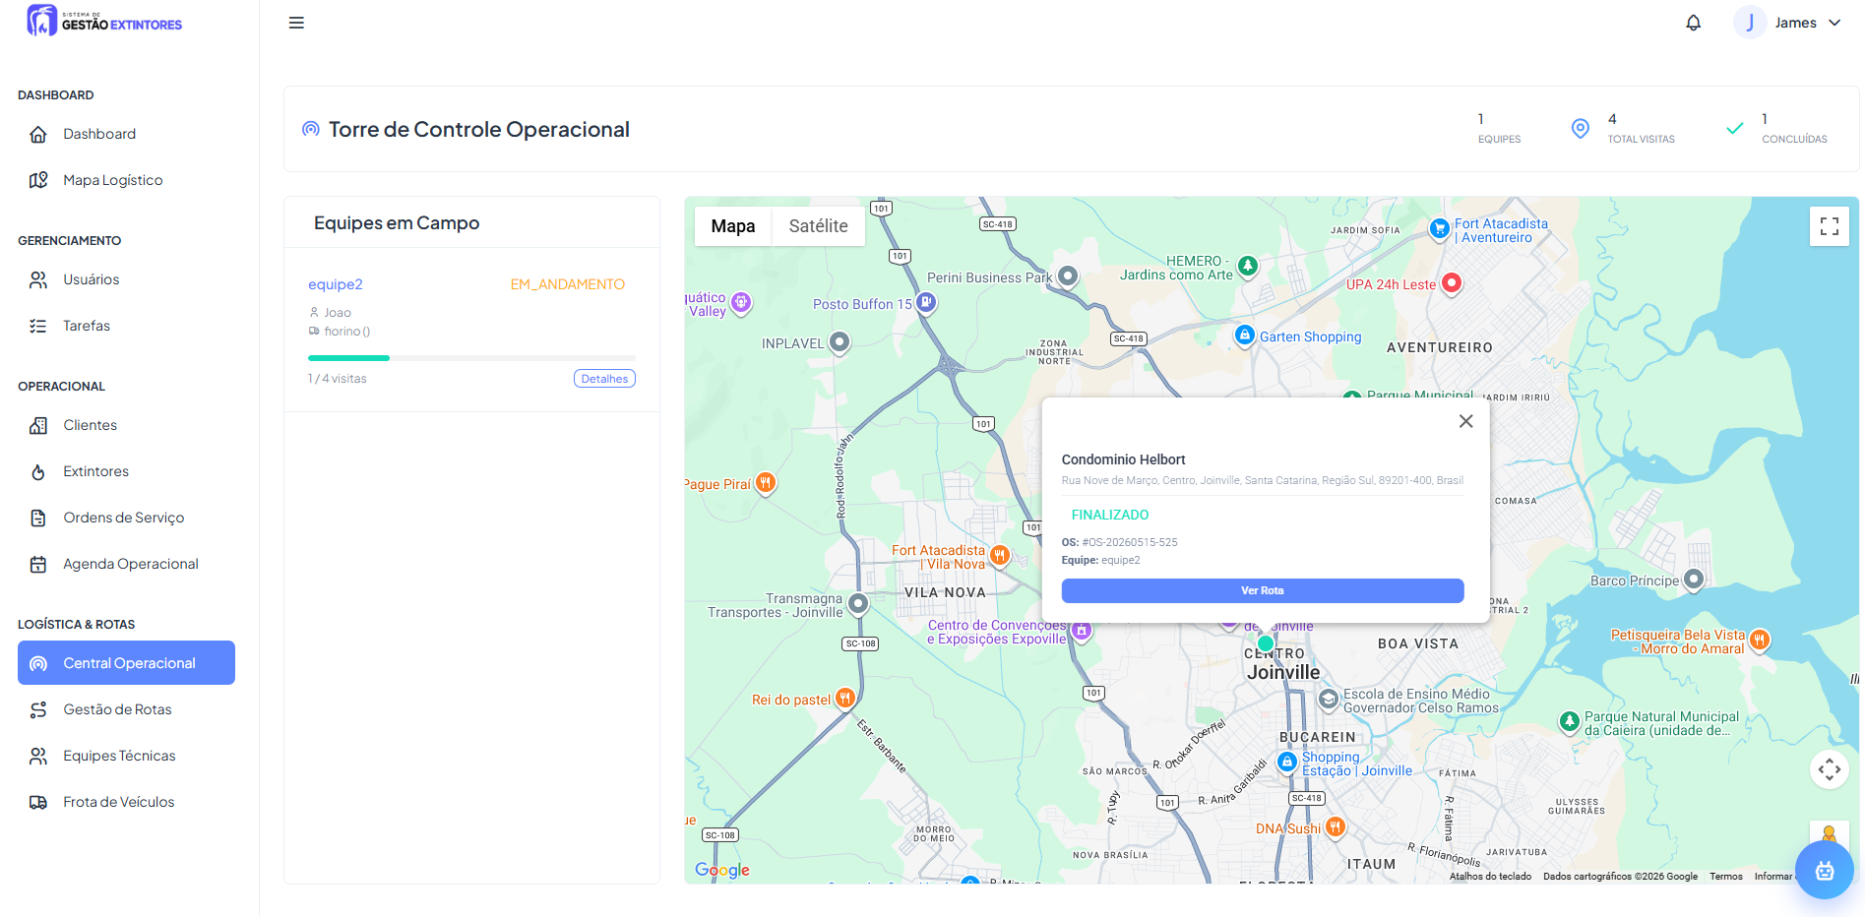1865x917 pixels.
Task: Click Transmagna Transportes marker
Action: point(858,603)
